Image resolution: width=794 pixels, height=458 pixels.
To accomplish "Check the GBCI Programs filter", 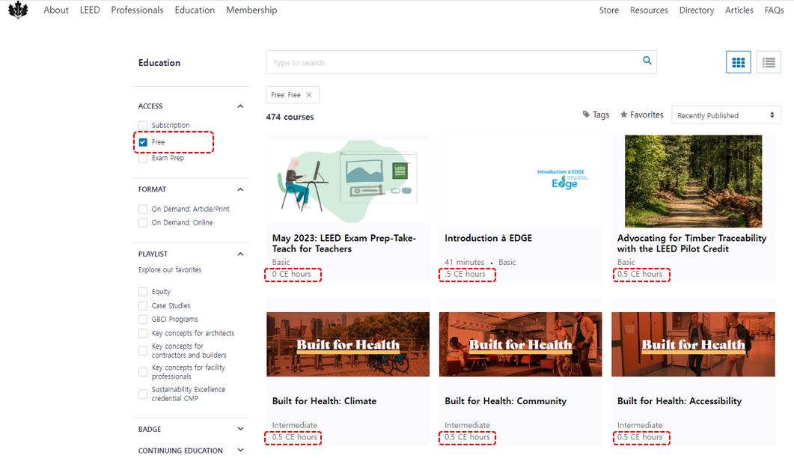I will pos(143,320).
